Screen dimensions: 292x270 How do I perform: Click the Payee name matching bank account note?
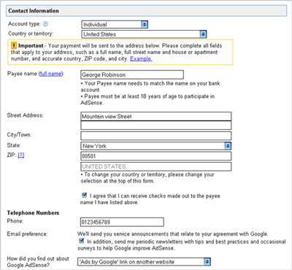coord(150,86)
